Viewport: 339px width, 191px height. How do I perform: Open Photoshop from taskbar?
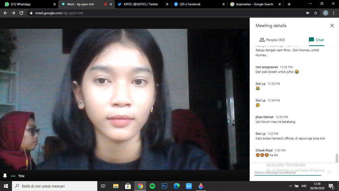coord(164,186)
